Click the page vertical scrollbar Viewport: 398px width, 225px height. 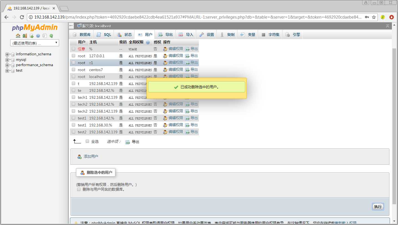pos(394,126)
